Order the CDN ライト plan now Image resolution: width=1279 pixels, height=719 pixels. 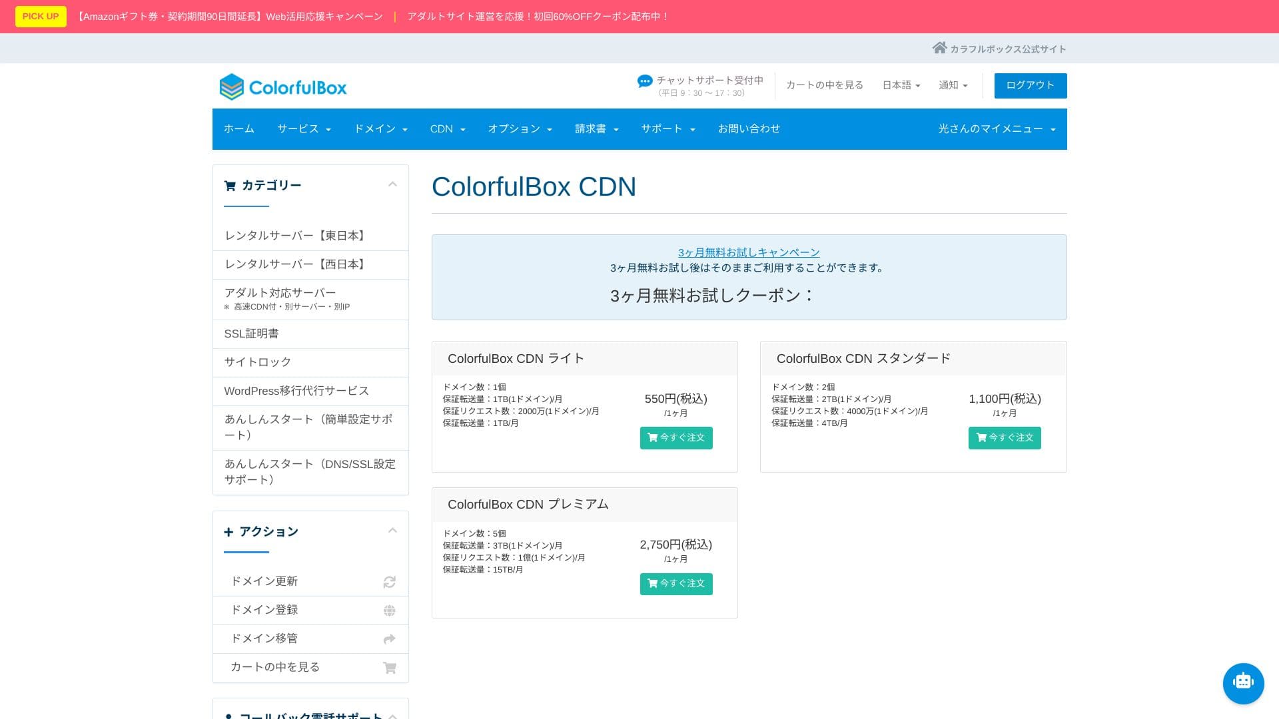tap(675, 438)
